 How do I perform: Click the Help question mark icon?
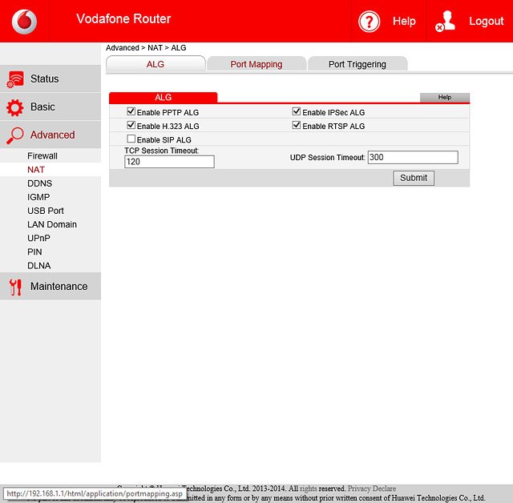pyautogui.click(x=369, y=22)
